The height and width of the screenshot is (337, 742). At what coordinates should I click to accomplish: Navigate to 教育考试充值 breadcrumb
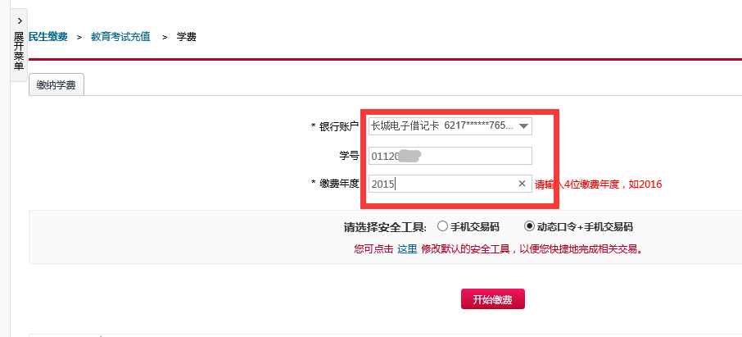[120, 37]
